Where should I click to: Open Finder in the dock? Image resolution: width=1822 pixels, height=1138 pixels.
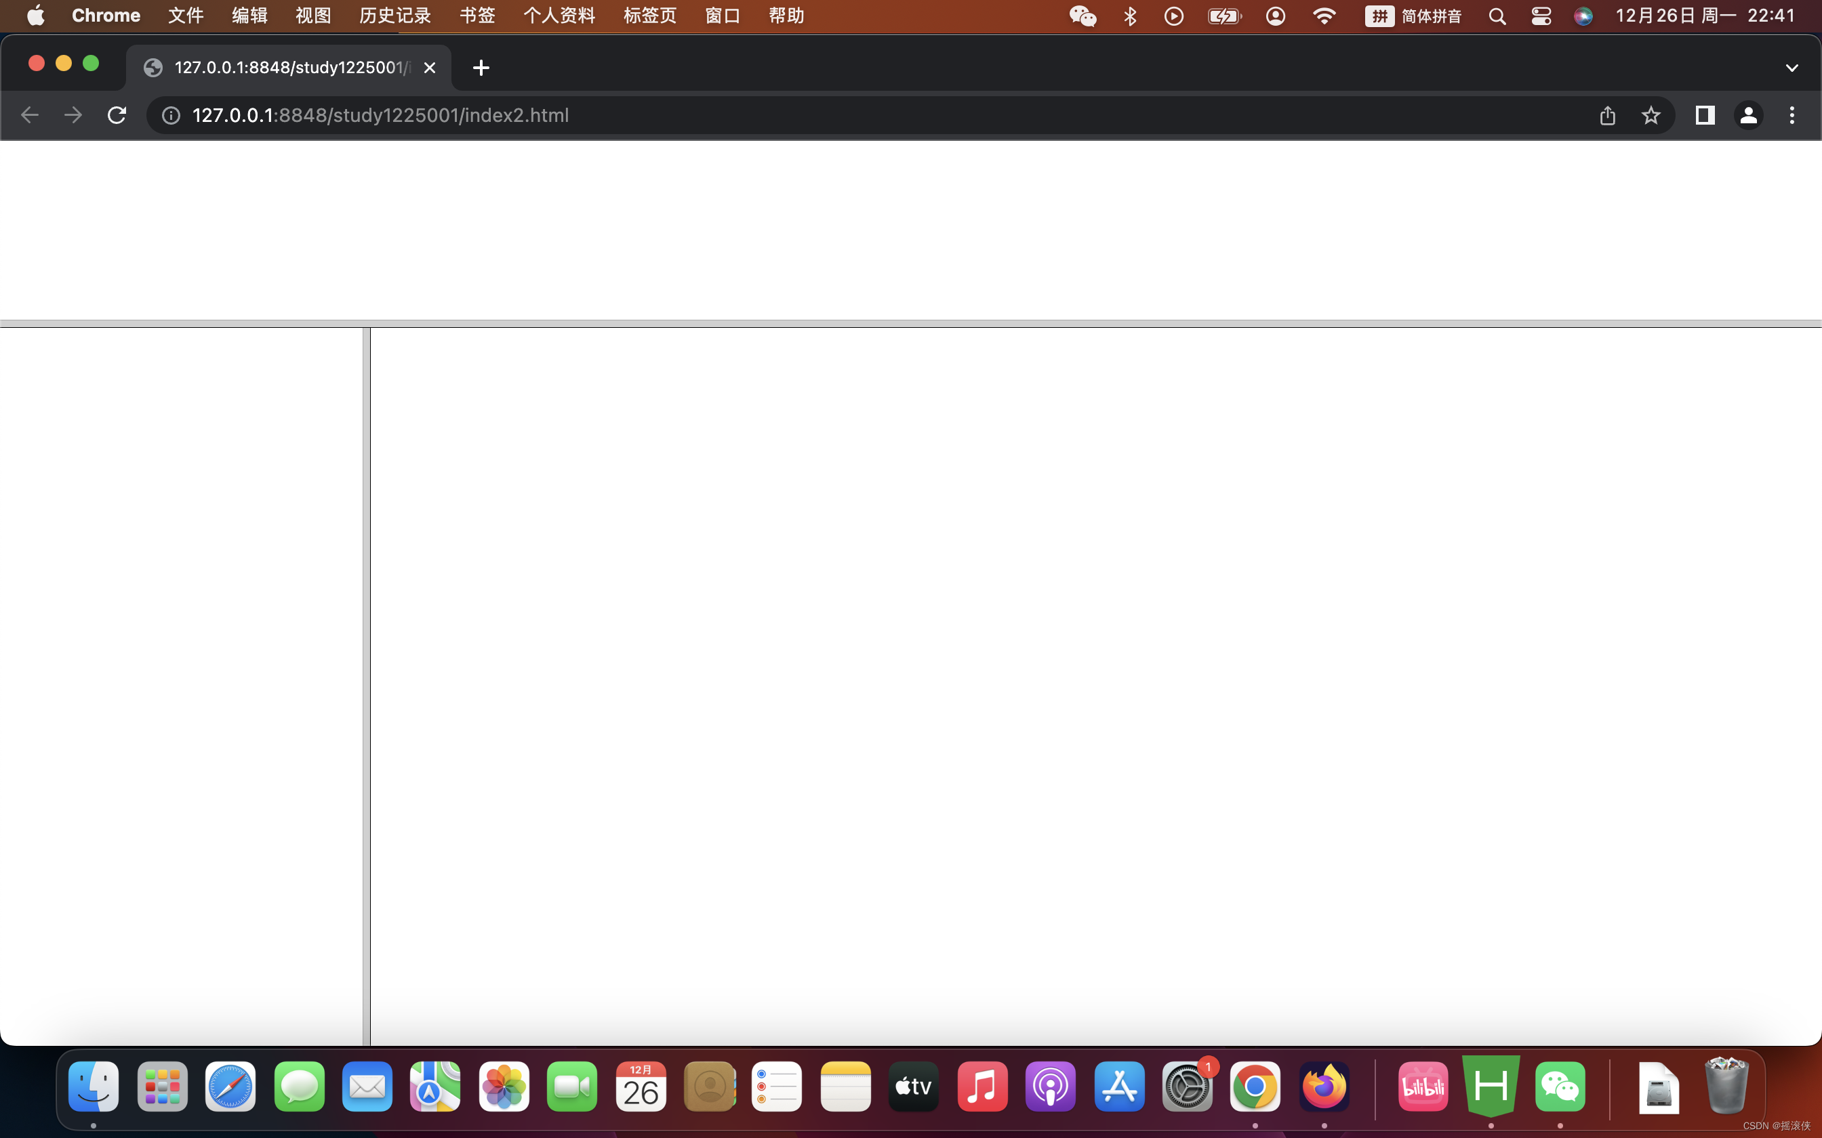(x=92, y=1088)
